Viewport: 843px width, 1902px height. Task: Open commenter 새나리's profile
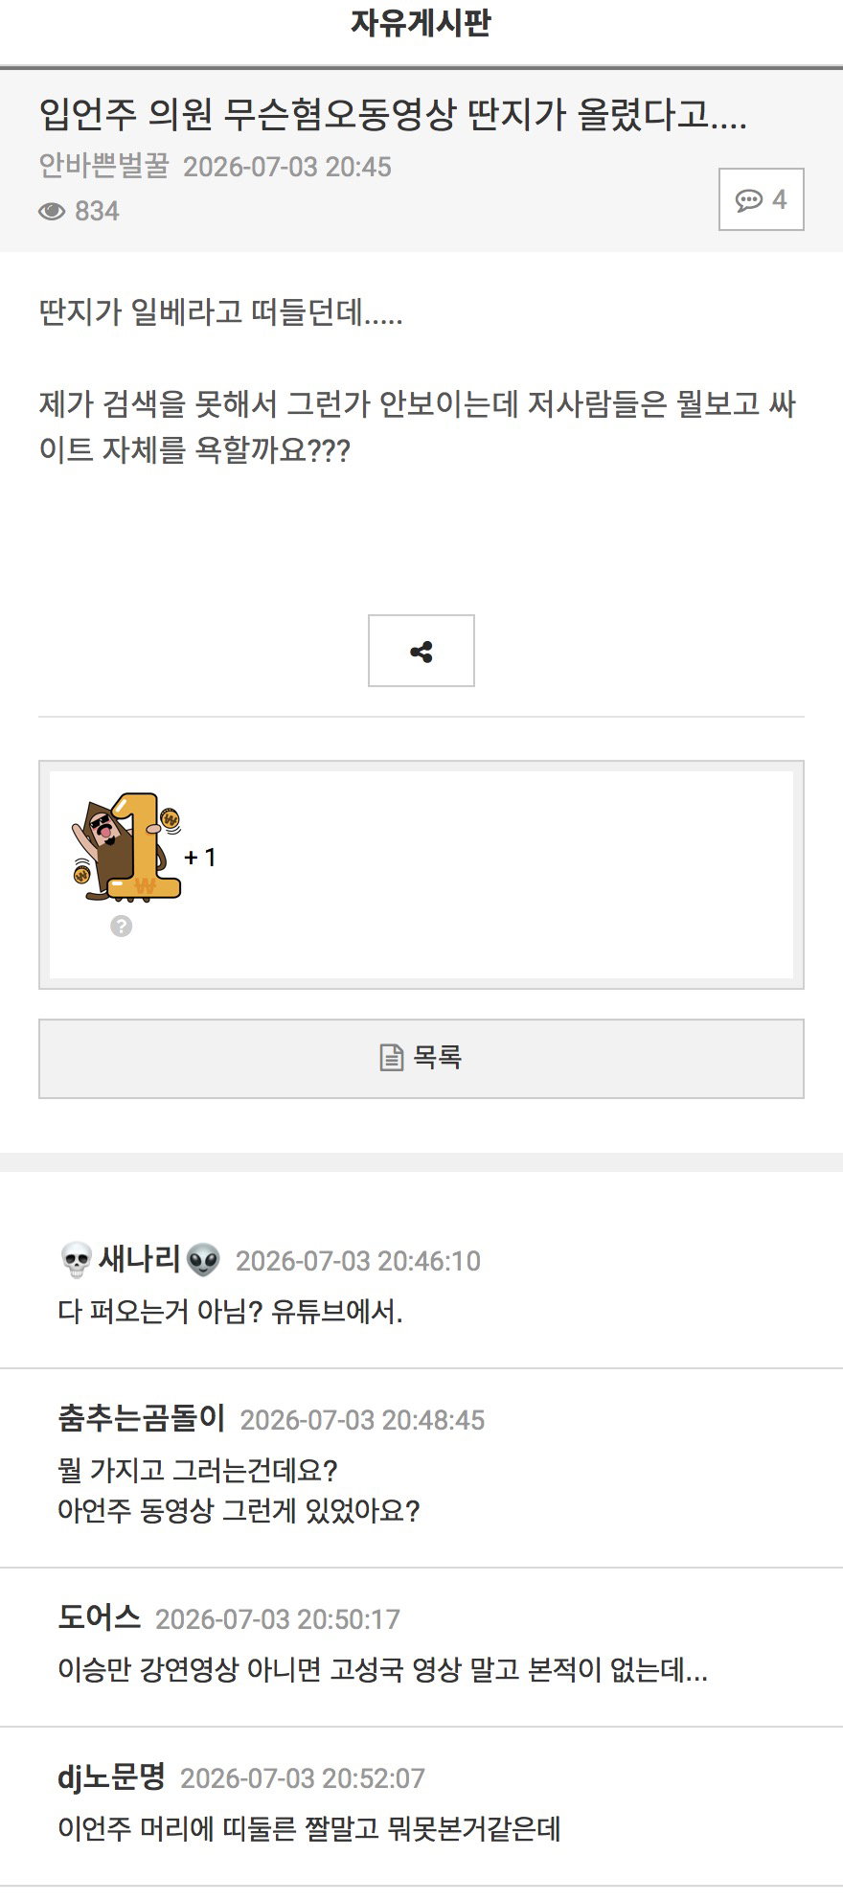140,1259
